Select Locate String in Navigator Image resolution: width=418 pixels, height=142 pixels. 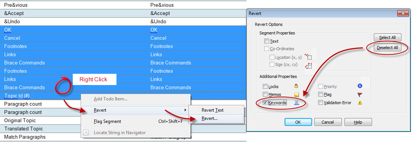(136, 133)
